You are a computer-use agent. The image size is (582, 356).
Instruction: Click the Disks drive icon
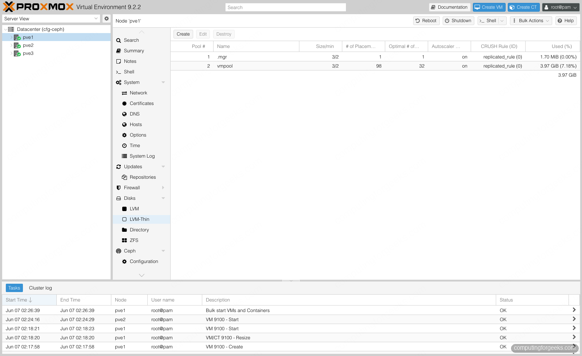click(119, 198)
